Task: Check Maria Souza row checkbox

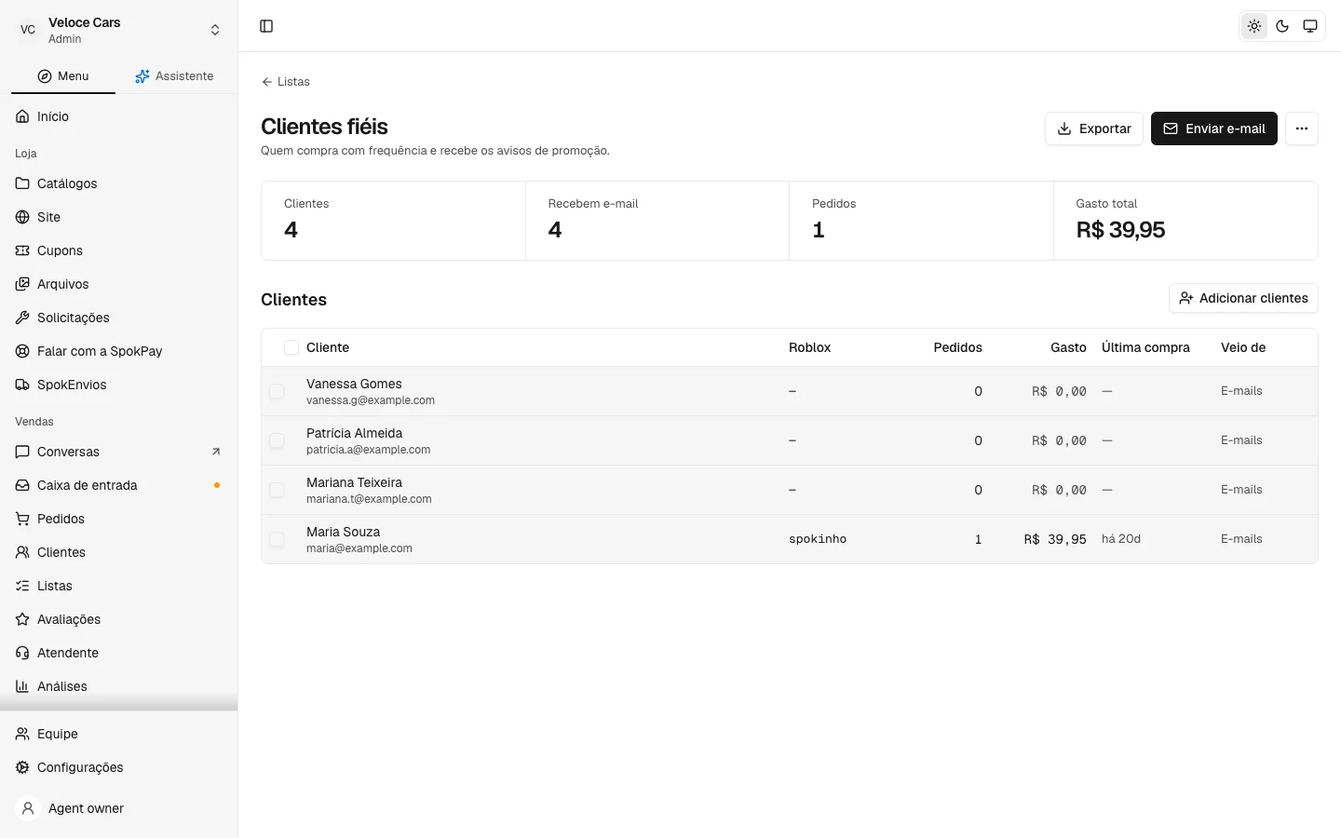Action: coord(277,539)
